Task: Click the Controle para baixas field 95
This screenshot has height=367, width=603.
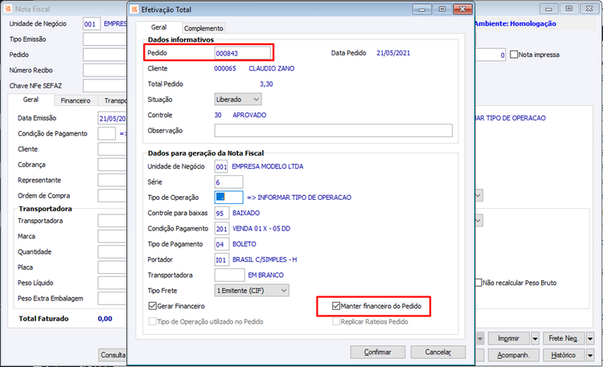Action: point(222,213)
